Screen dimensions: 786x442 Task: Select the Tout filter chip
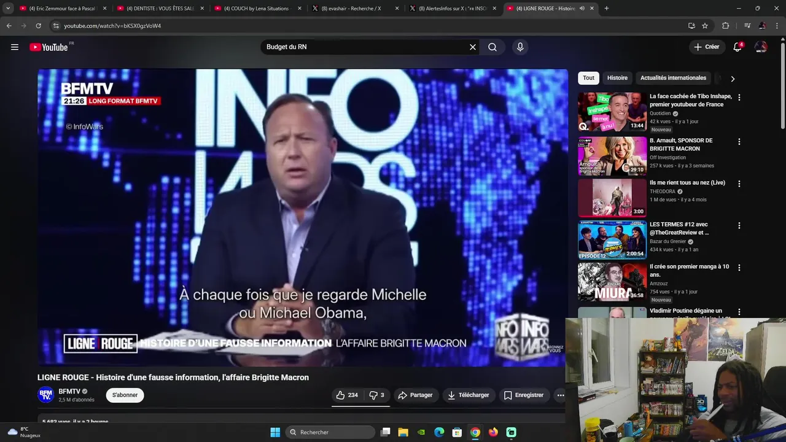pyautogui.click(x=588, y=78)
